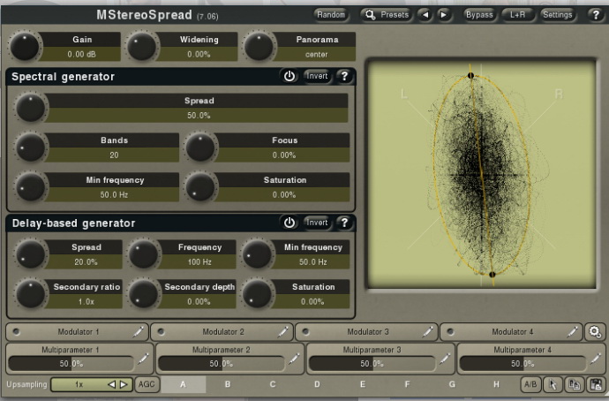This screenshot has width=609, height=401.
Task: Toggle Delay-based generator power button
Action: pos(289,223)
